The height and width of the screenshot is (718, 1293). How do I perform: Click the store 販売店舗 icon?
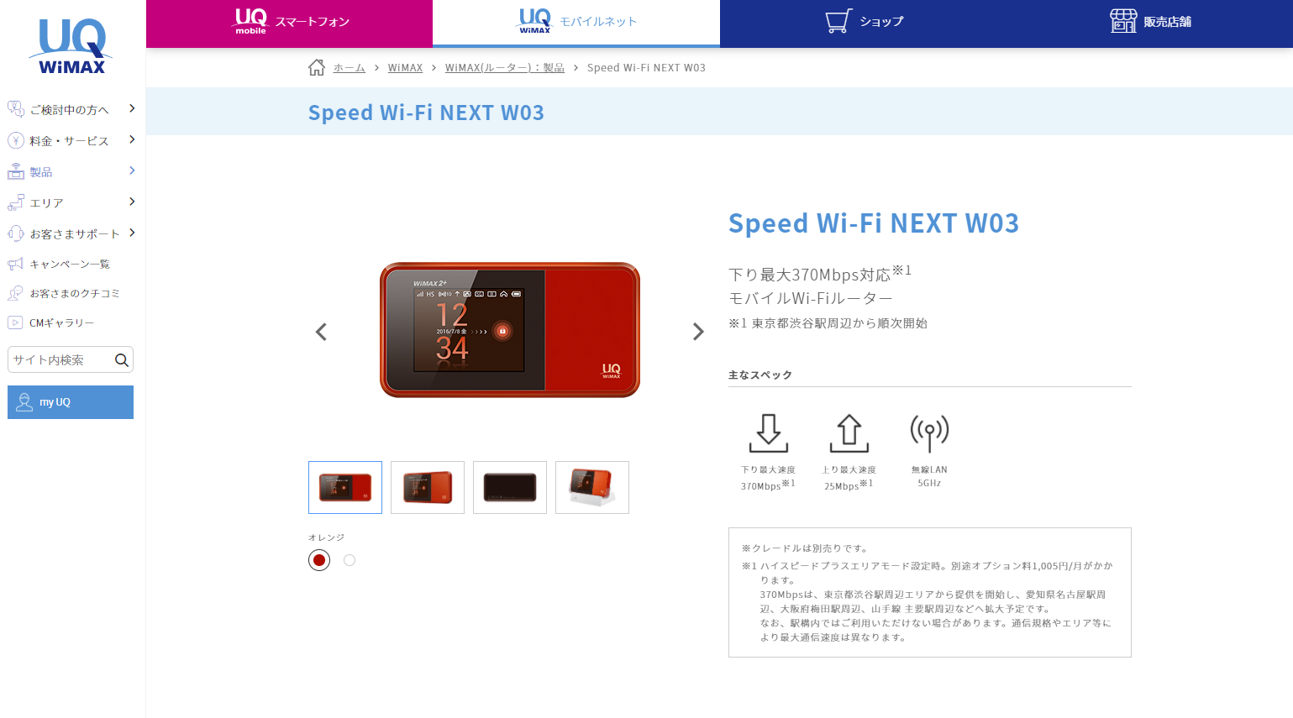tap(1123, 21)
